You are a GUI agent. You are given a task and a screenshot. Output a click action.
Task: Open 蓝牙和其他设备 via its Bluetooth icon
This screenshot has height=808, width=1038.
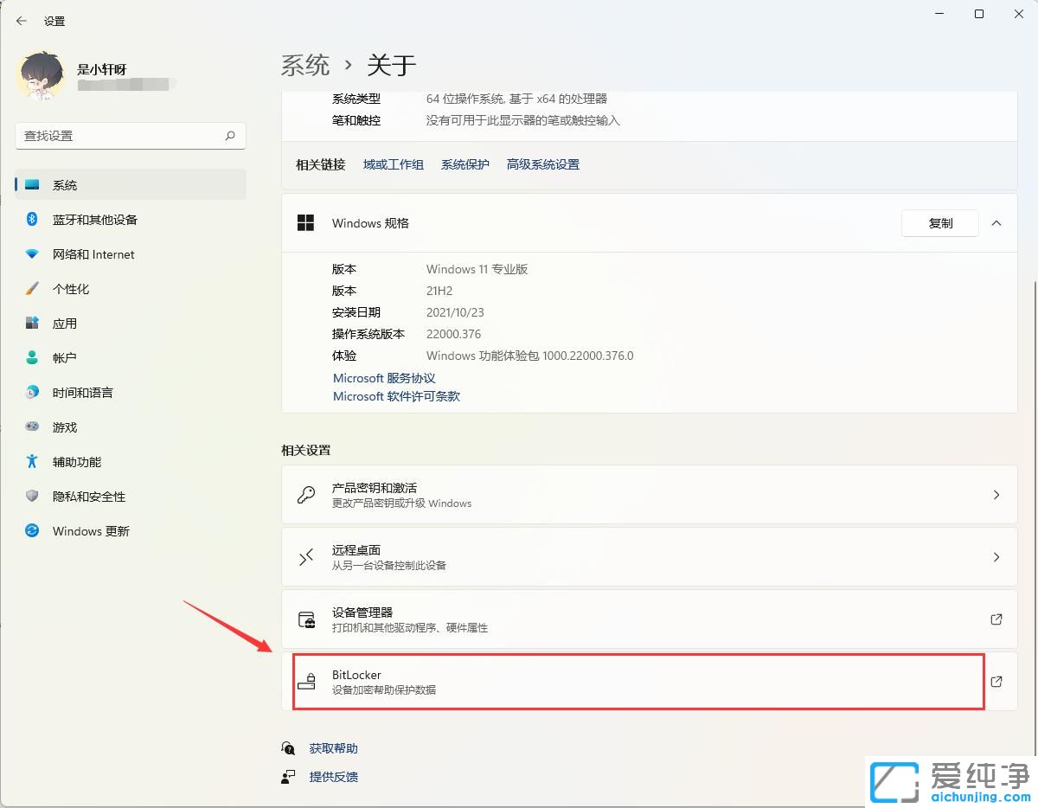tap(32, 220)
